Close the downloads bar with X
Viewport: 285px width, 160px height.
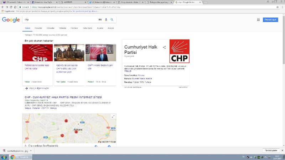point(282,150)
